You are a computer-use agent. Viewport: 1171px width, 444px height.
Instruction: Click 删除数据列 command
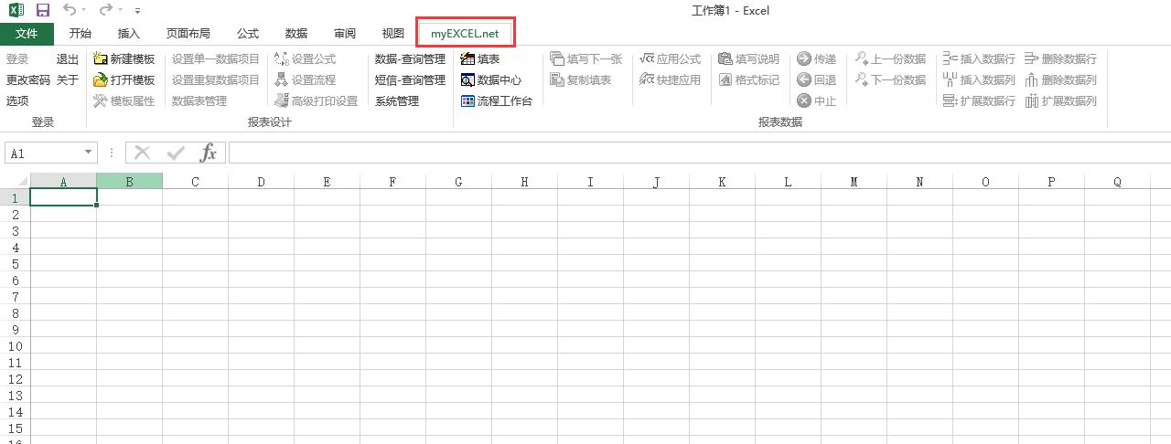pyautogui.click(x=1060, y=80)
